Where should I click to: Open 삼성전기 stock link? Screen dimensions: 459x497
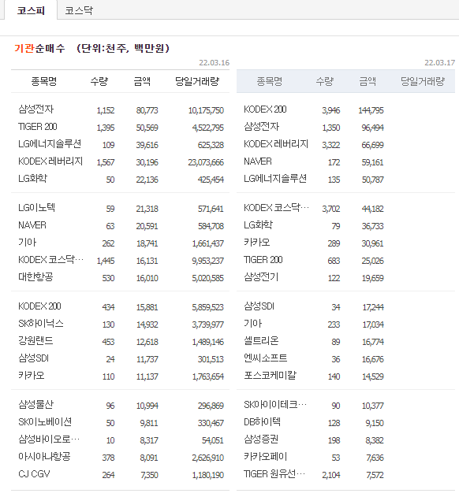pyautogui.click(x=261, y=277)
